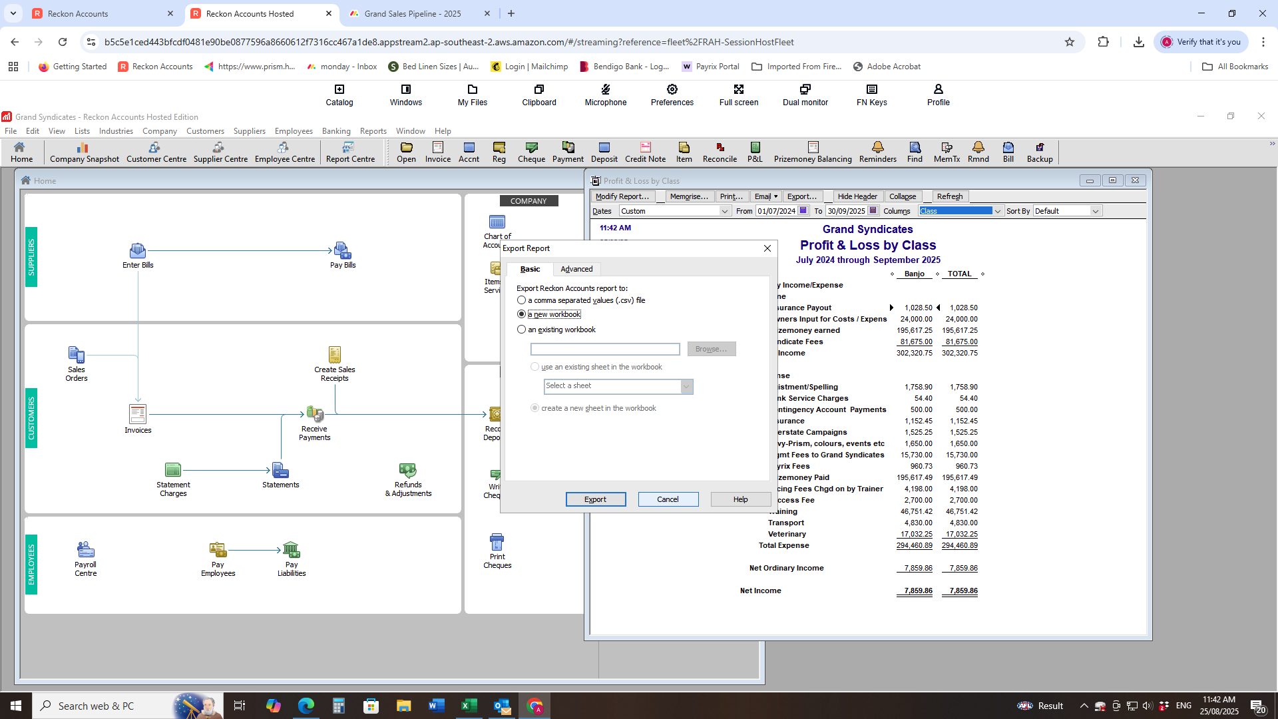
Task: Open the Suppliers menu
Action: click(x=250, y=131)
